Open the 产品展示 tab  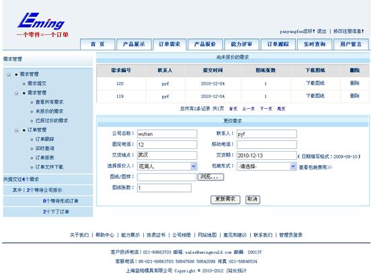tap(134, 44)
